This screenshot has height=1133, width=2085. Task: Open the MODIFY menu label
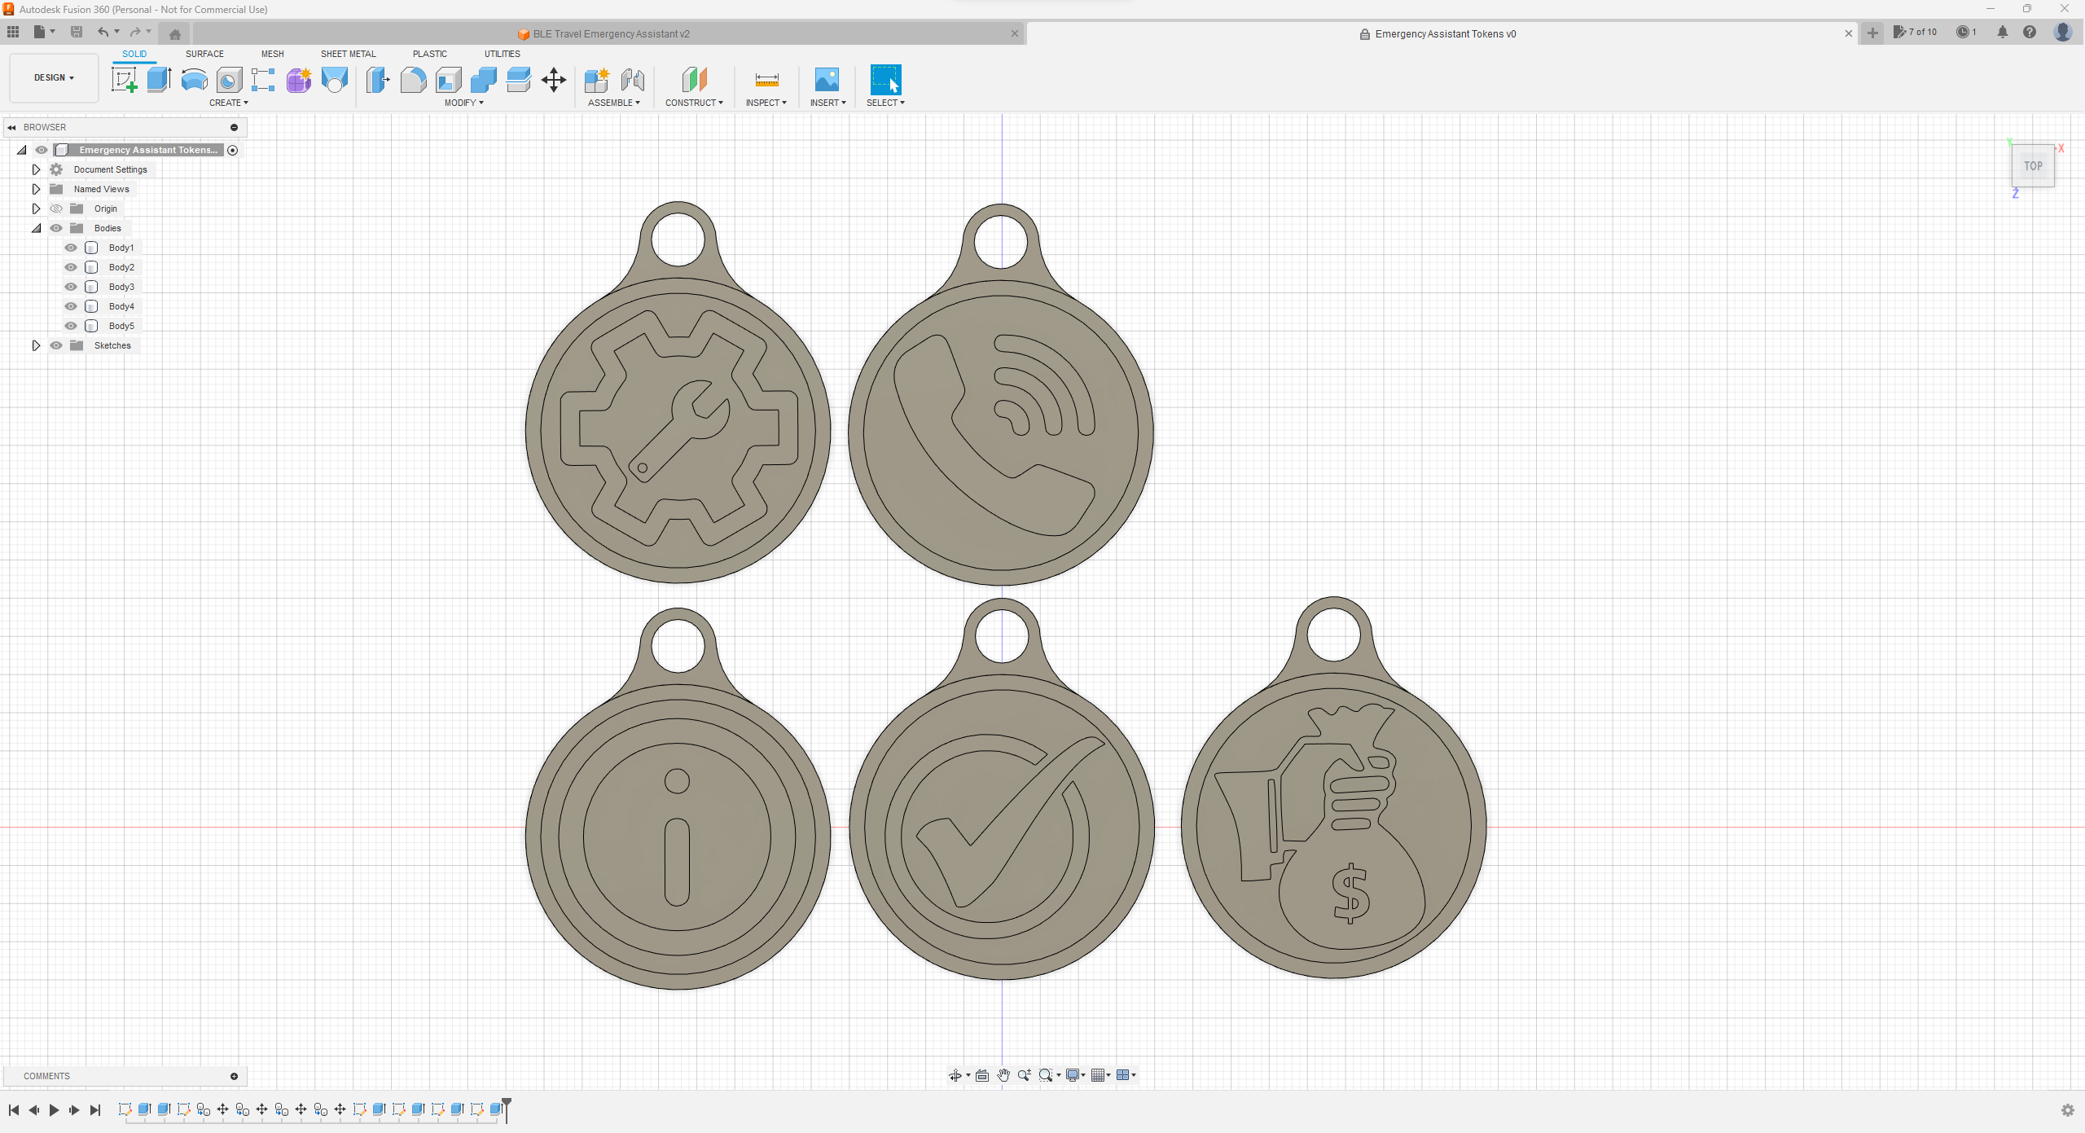[463, 103]
